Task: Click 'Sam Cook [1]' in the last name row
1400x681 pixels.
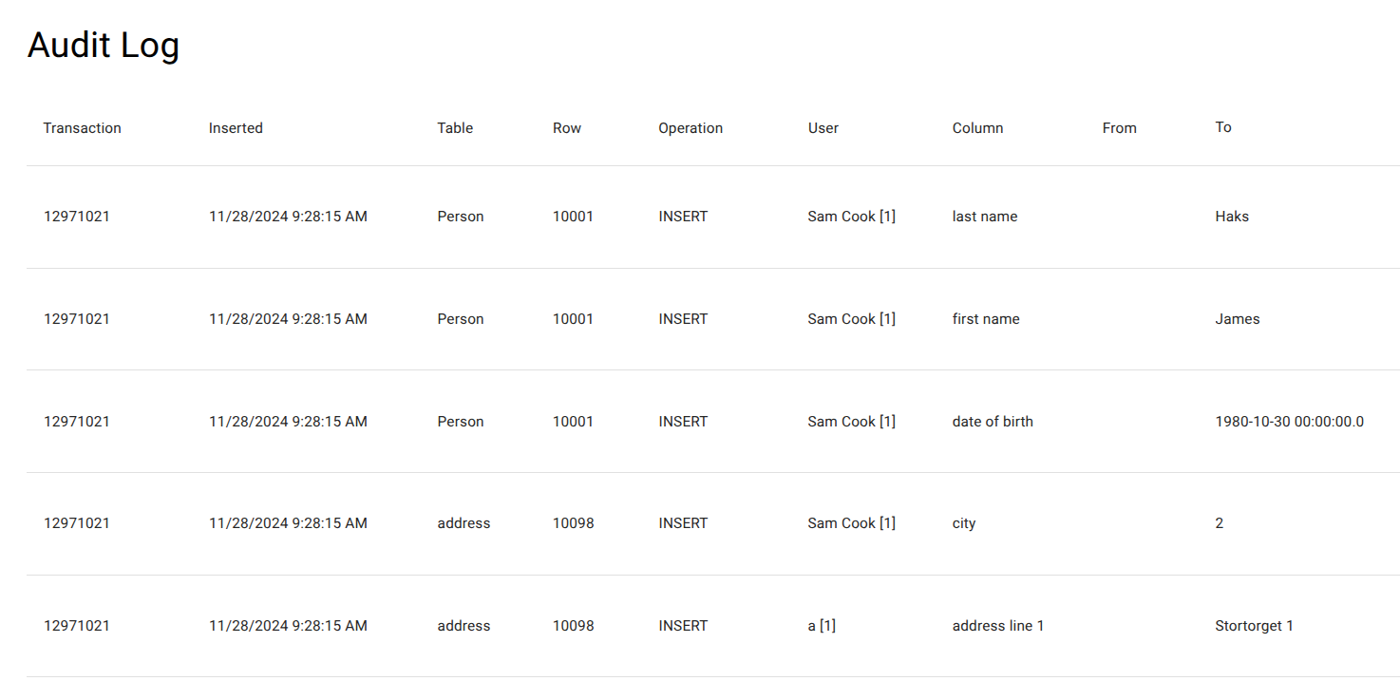Action: (x=851, y=217)
